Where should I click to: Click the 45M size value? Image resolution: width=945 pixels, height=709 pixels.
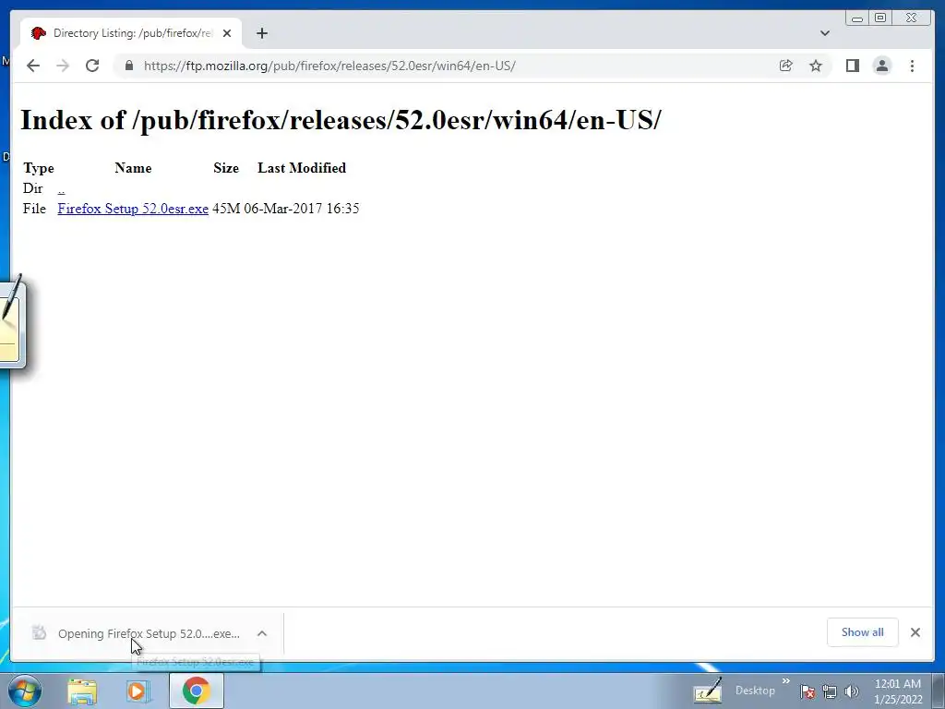point(226,209)
